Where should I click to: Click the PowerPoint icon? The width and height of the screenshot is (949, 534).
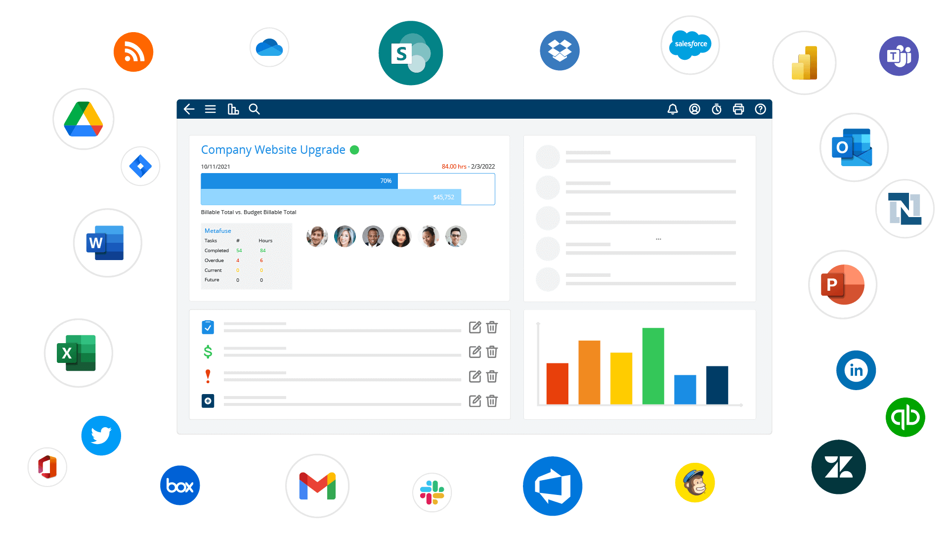pyautogui.click(x=843, y=285)
